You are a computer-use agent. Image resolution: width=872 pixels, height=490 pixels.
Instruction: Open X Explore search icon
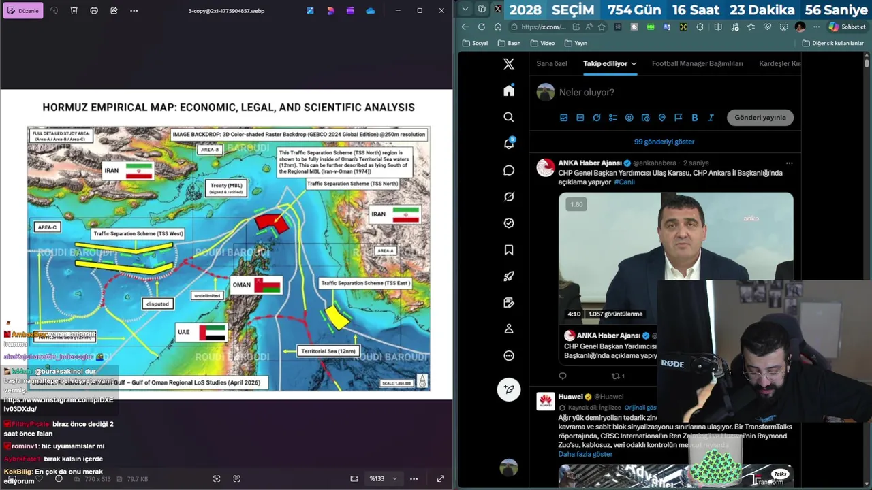[x=509, y=117]
